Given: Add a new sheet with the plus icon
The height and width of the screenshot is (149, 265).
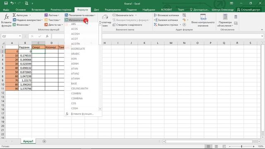Looking at the screenshot, I should tap(44, 141).
